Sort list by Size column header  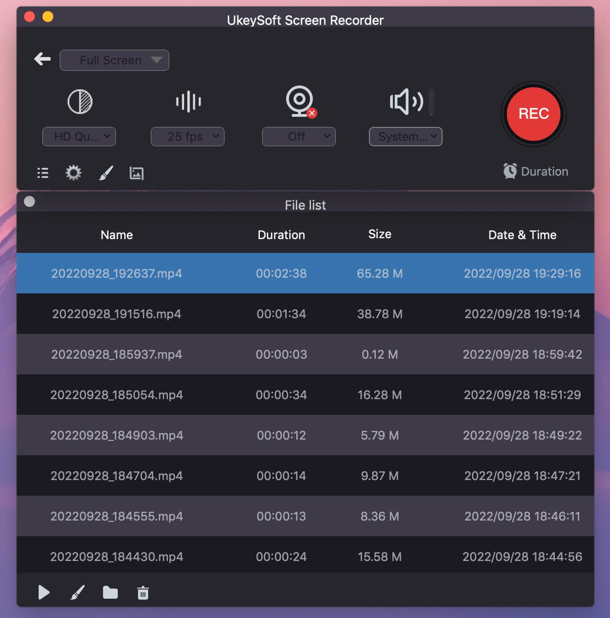[380, 234]
